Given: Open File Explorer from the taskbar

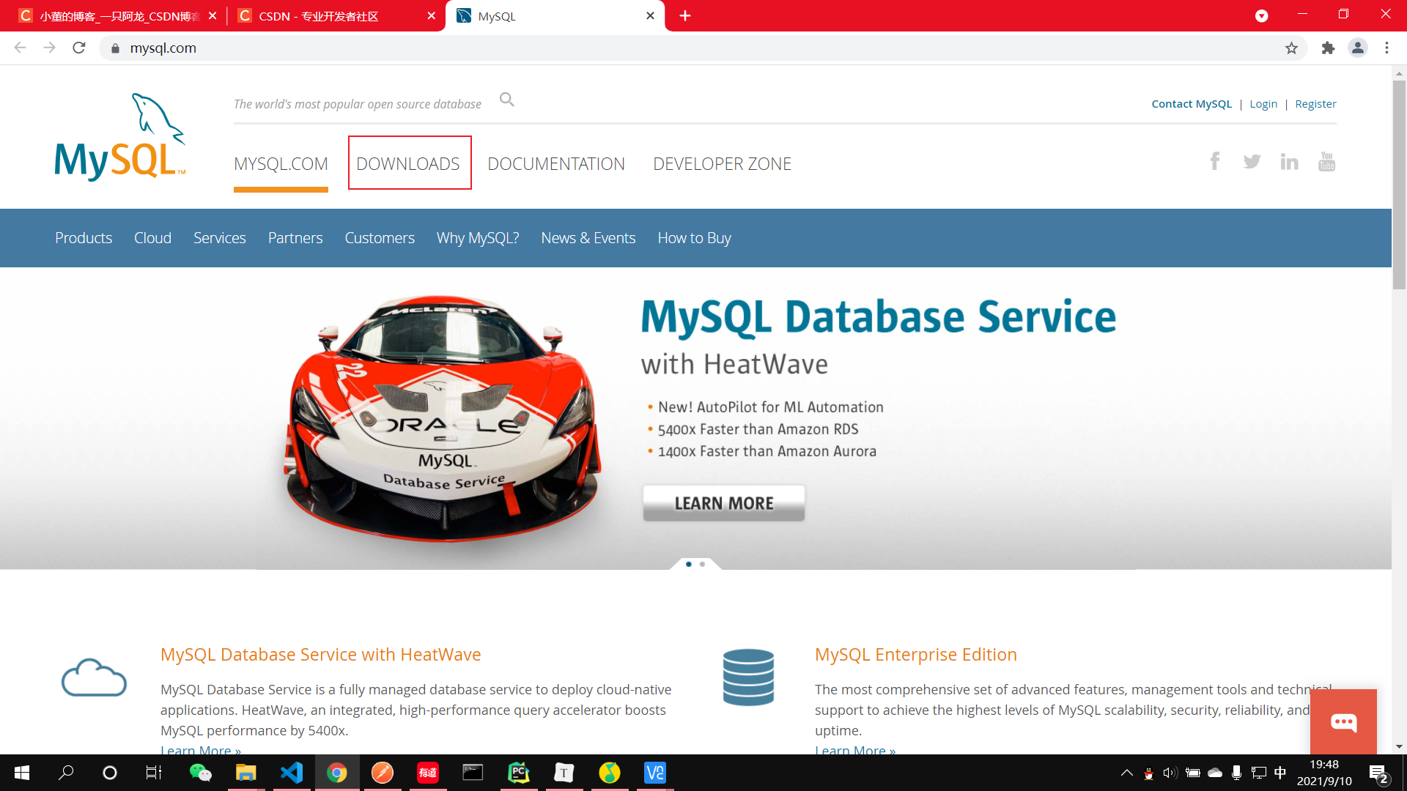Looking at the screenshot, I should pyautogui.click(x=245, y=773).
